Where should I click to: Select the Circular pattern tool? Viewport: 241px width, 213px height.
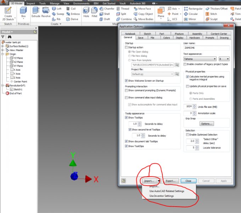pos(191,14)
